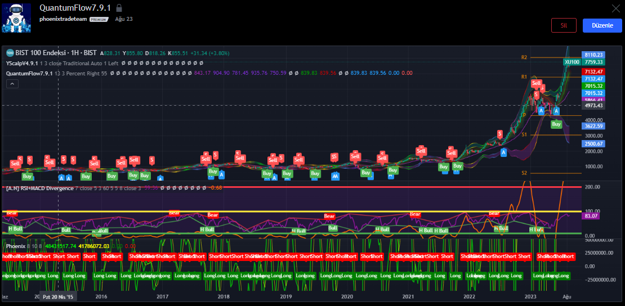
Task: Click the BIST 100 round symbol logo
Action: [x=10, y=52]
